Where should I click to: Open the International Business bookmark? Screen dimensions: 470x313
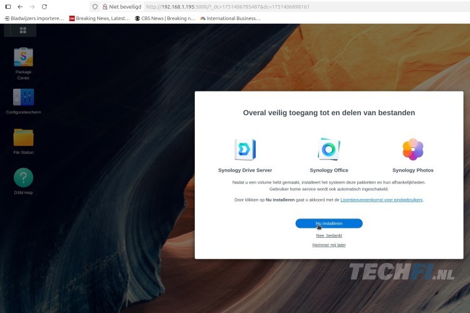230,18
